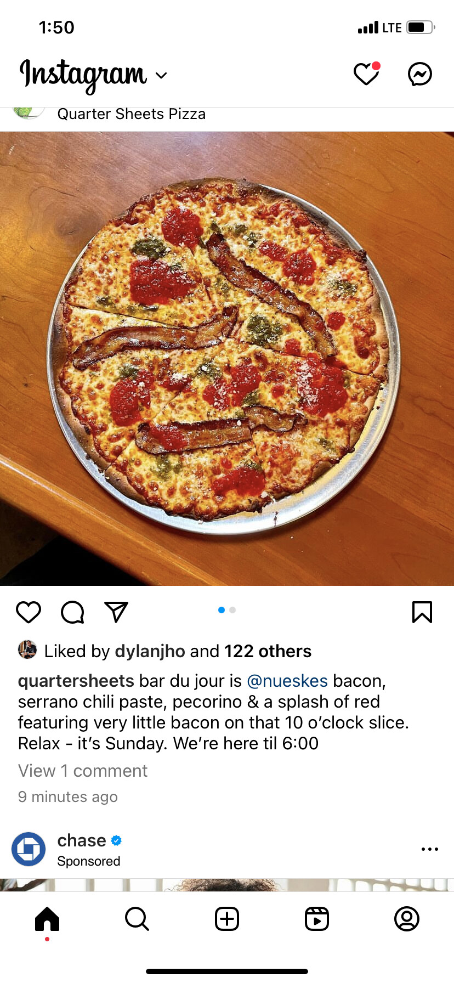The height and width of the screenshot is (983, 454).
Task: Open 122 others likes list
Action: (x=268, y=651)
